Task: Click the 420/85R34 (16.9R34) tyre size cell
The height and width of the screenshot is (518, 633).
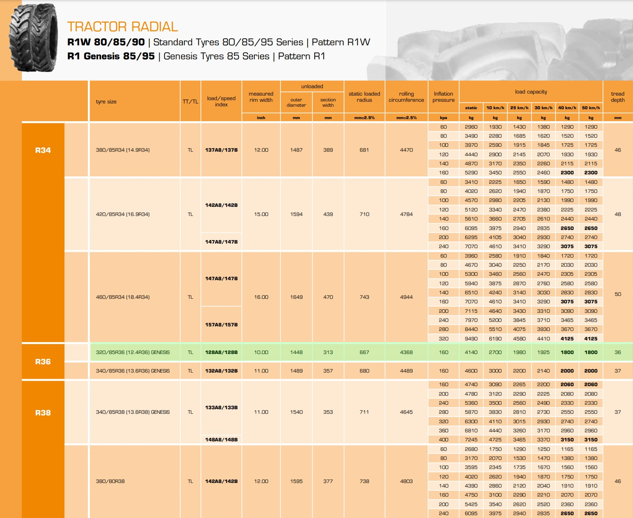Action: tap(123, 214)
